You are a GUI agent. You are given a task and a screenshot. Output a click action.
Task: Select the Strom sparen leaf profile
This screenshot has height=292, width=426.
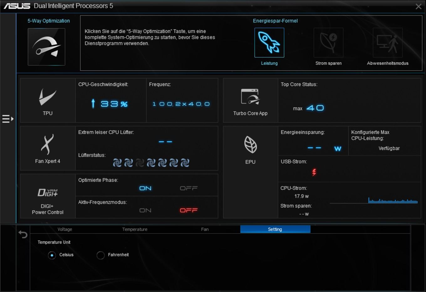click(328, 43)
